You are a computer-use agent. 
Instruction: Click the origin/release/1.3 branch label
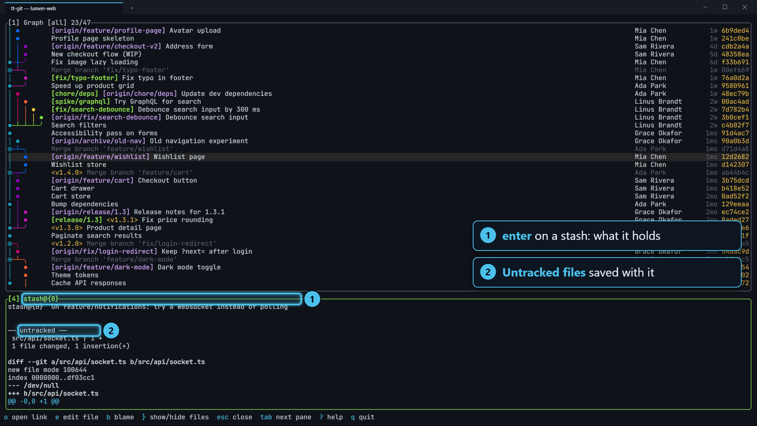point(90,212)
